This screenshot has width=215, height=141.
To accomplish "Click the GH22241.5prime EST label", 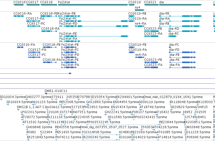I will tap(118, 112).
